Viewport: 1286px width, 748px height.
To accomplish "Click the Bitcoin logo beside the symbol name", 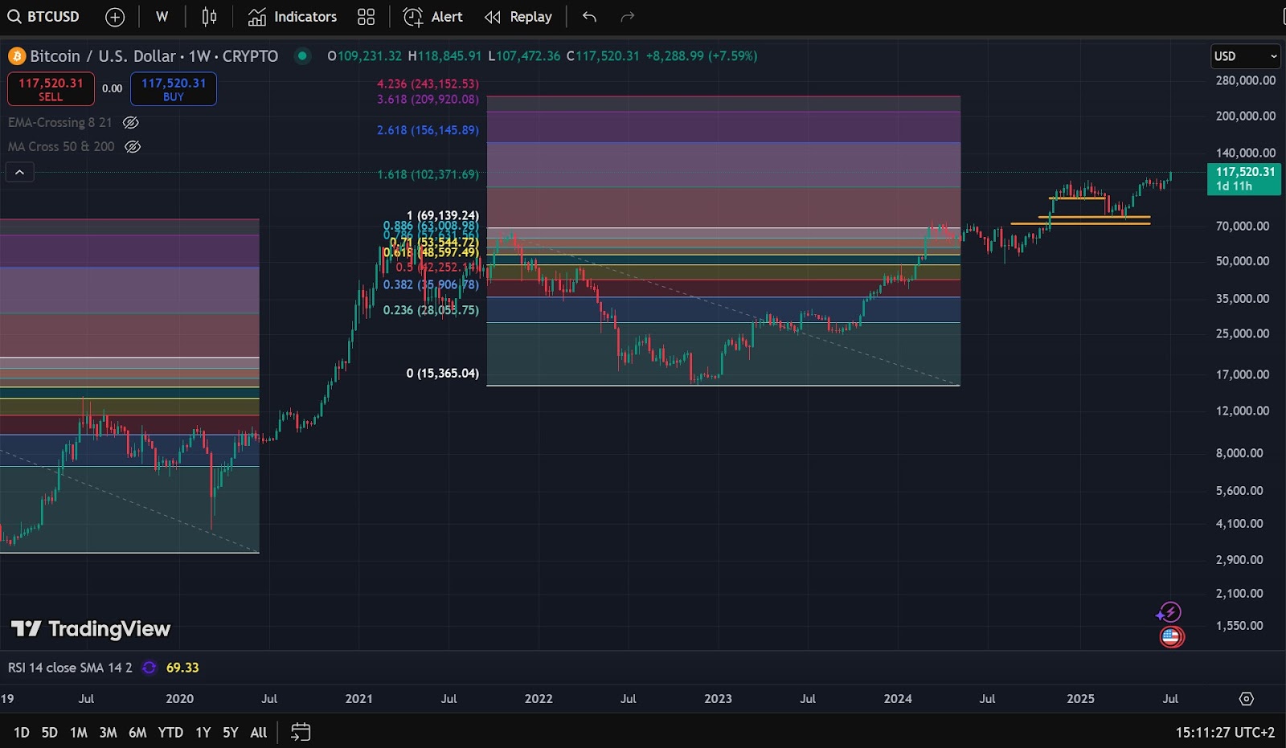I will point(17,56).
